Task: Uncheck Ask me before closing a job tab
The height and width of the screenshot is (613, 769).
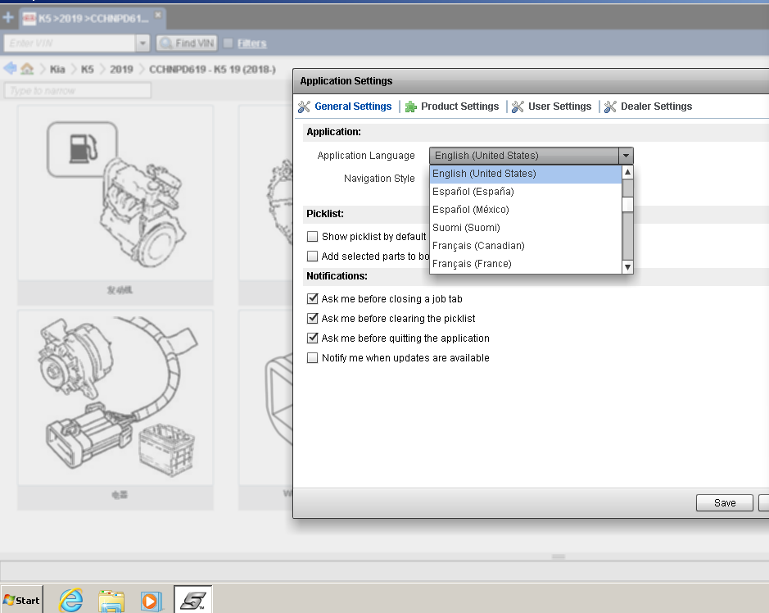Action: point(312,298)
